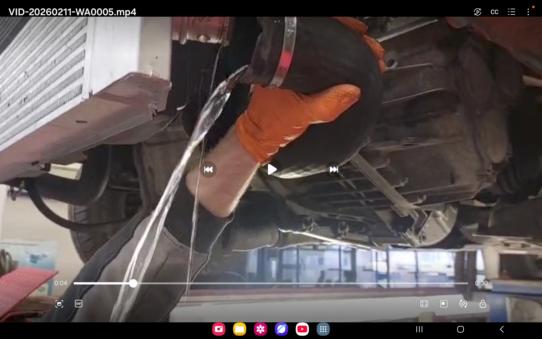Skip to the previous video
This screenshot has height=339, width=542.
[208, 169]
